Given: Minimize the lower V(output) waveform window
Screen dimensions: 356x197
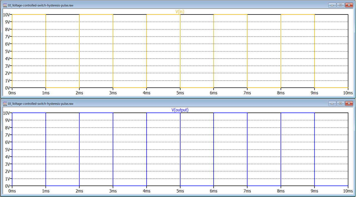Looking at the screenshot, I should [332, 103].
